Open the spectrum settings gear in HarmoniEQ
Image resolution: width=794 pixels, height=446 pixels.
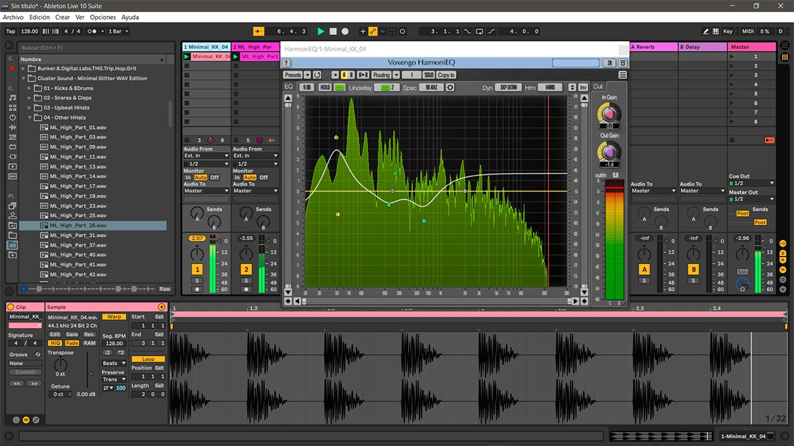coord(451,87)
